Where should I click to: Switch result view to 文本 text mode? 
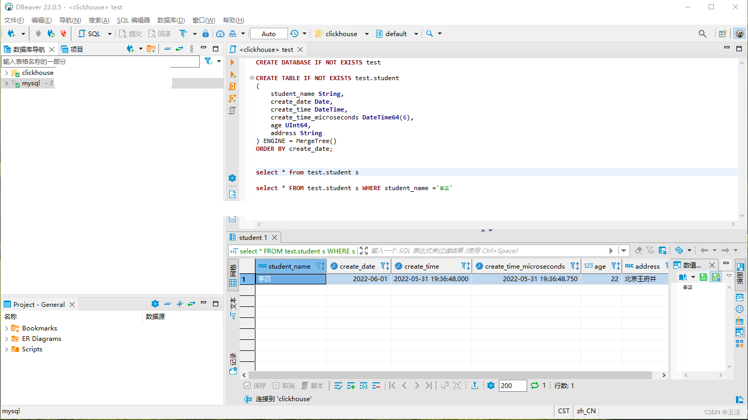pyautogui.click(x=233, y=307)
